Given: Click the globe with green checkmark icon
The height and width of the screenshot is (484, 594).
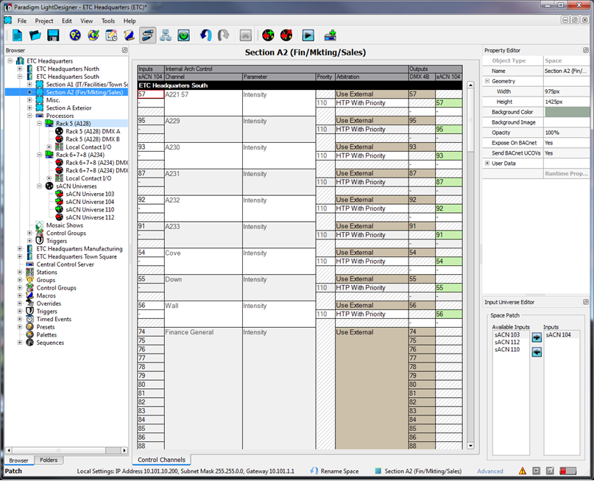Looking at the screenshot, I should pos(93,35).
